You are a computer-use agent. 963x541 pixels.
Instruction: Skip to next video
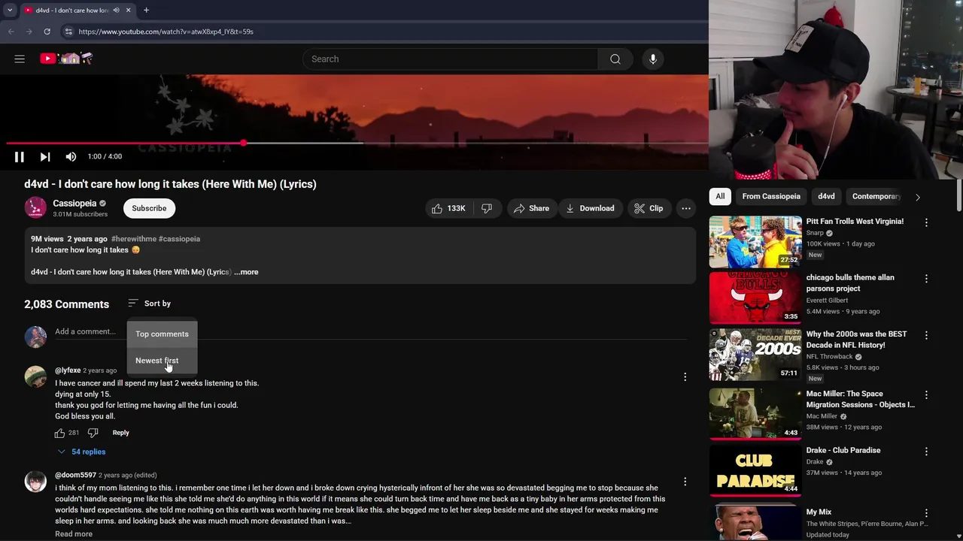45,156
